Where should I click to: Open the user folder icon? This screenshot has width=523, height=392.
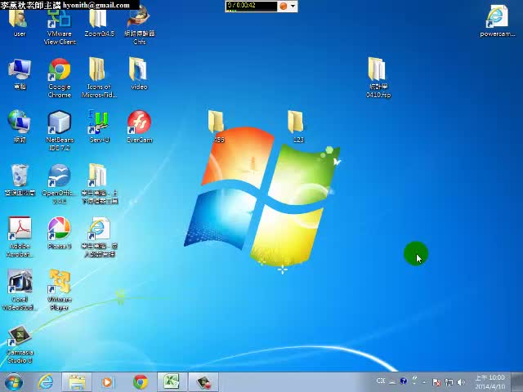pos(19,23)
